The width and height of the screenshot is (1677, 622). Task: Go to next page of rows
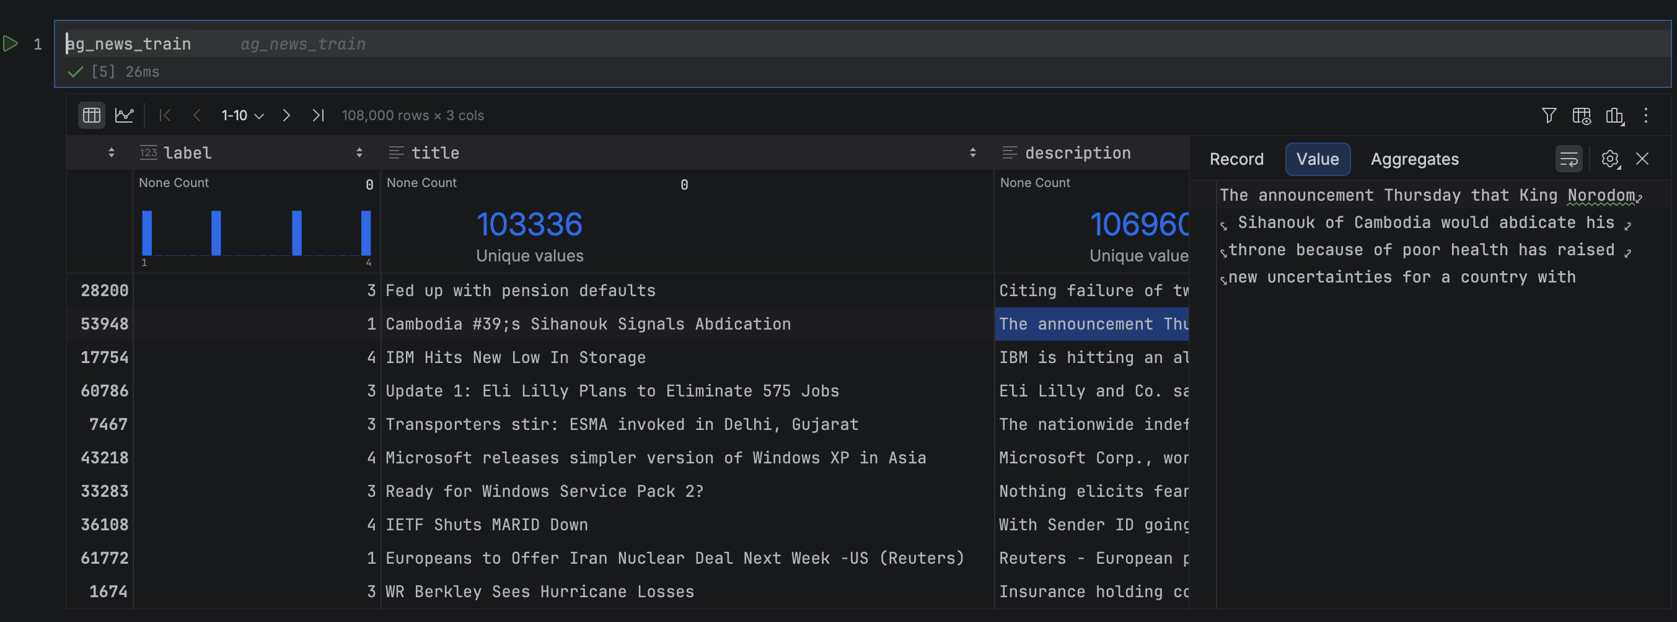tap(286, 115)
